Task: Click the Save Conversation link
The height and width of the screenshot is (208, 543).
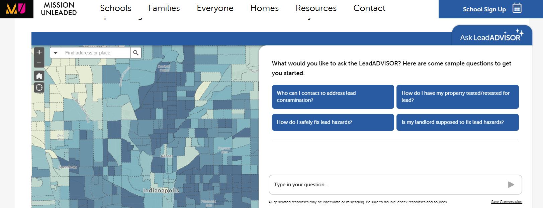Action: coord(507,202)
